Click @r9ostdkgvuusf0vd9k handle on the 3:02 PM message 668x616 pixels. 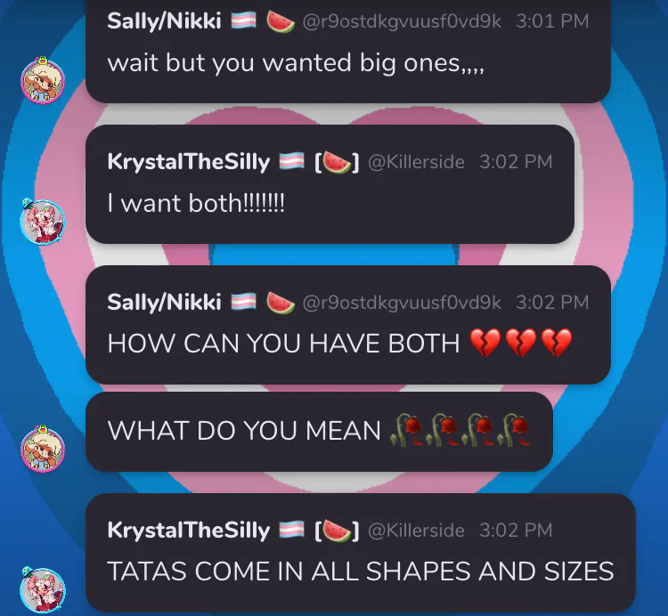coord(402,303)
